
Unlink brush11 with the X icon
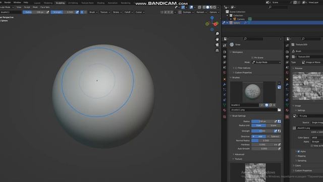(x=274, y=105)
